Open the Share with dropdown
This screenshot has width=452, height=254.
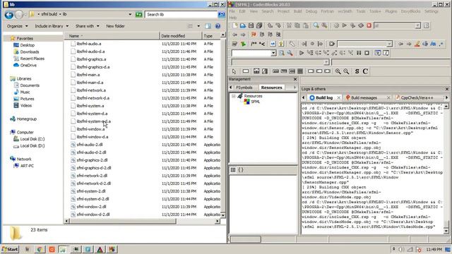tap(87, 26)
